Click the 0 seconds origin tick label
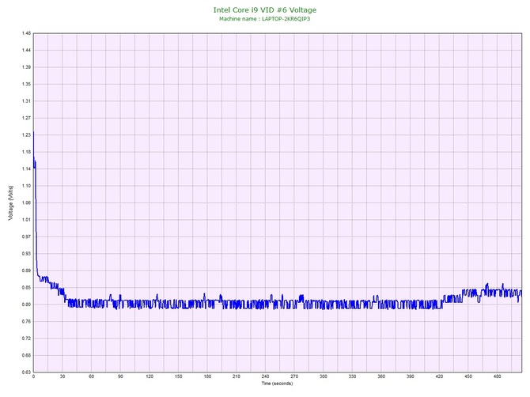The width and height of the screenshot is (530, 397). coord(33,376)
